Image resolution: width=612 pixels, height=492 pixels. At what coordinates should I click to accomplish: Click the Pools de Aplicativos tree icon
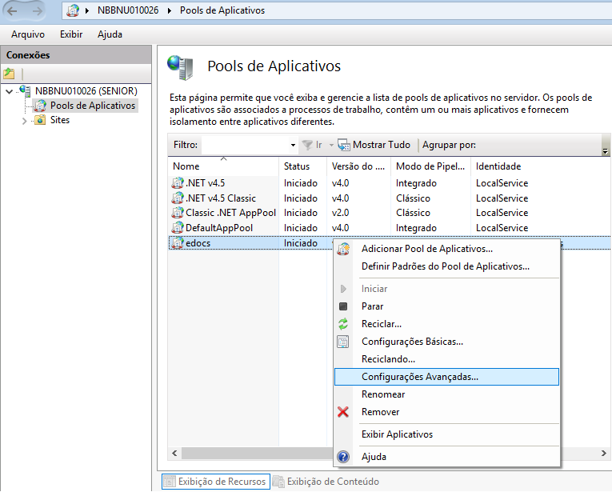pos(40,106)
